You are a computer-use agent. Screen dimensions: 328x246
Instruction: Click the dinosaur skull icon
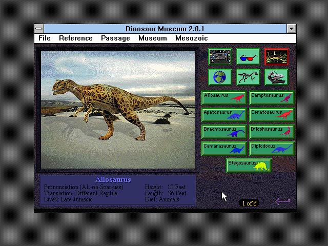tap(276, 77)
